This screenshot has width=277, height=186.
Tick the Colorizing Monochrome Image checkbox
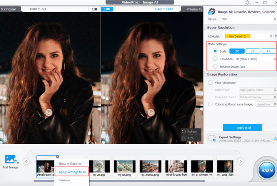click(210, 104)
